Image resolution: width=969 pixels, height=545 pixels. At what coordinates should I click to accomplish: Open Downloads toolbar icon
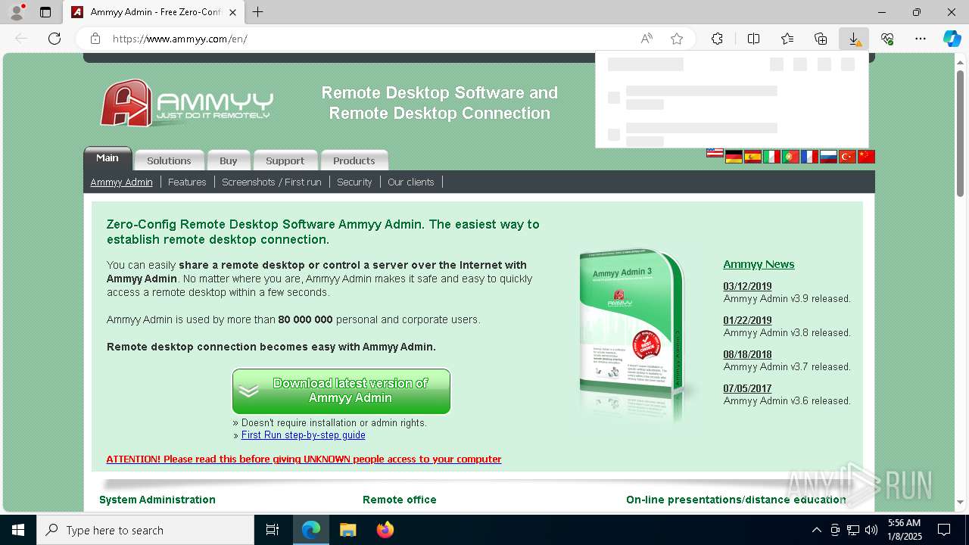pyautogui.click(x=854, y=39)
